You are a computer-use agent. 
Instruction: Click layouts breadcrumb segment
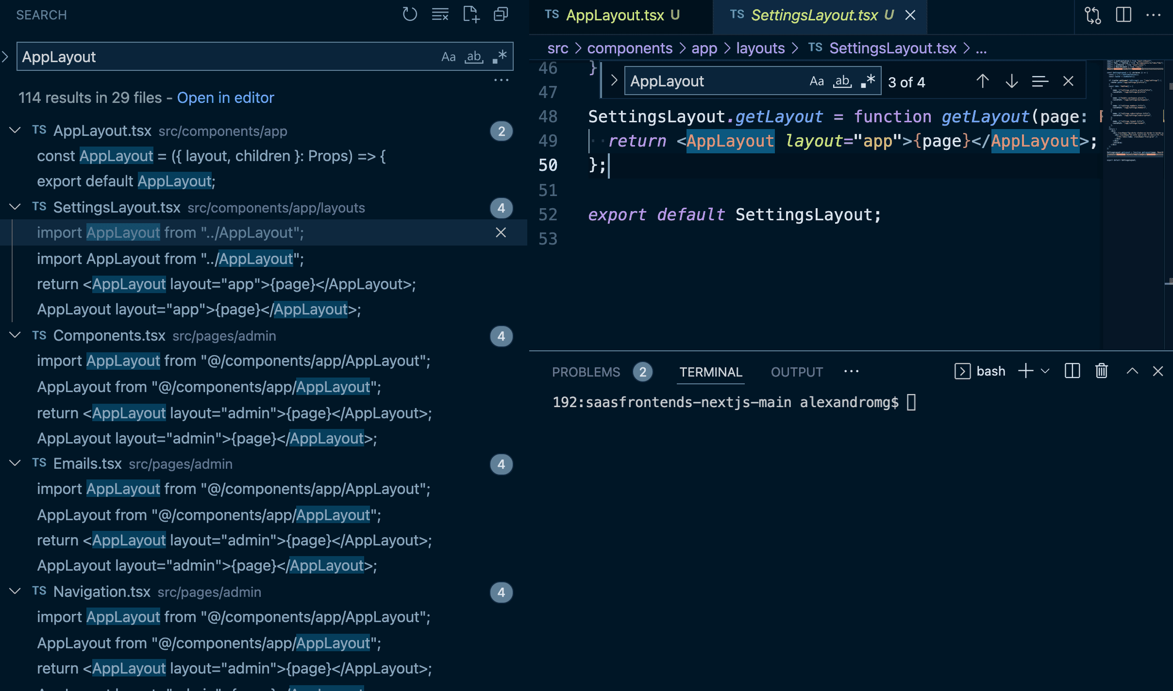point(760,48)
